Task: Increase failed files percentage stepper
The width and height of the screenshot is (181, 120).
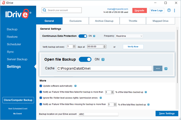Action: coord(113,91)
